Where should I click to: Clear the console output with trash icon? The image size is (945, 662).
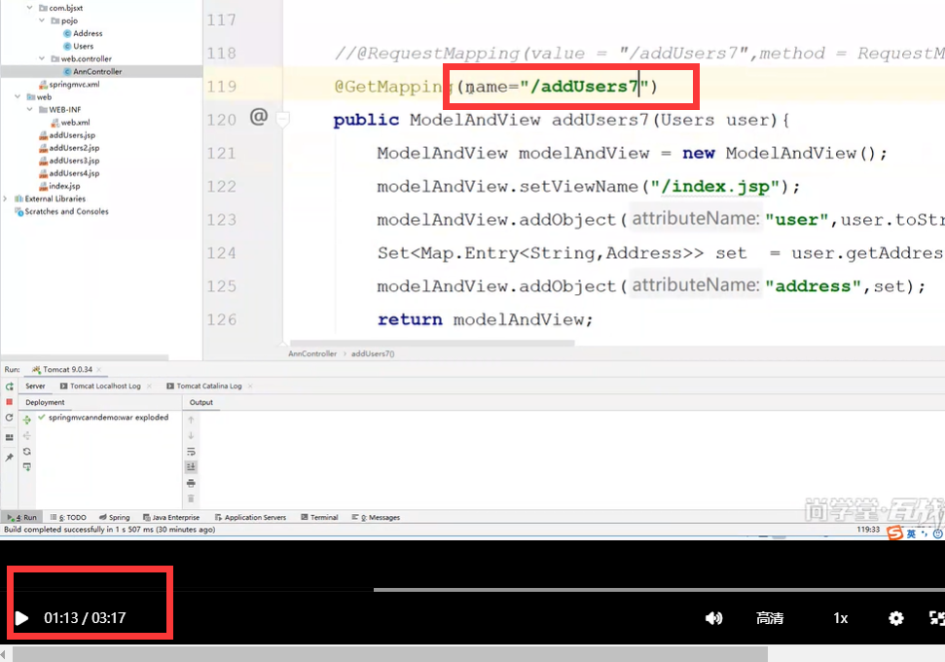[x=191, y=498]
